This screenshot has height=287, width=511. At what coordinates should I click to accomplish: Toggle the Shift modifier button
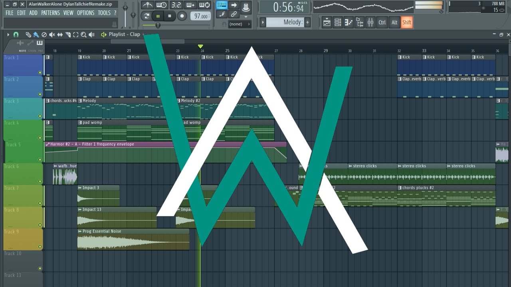(x=407, y=22)
